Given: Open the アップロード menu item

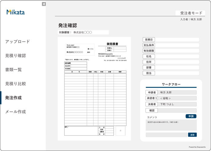Looking at the screenshot, I should pyautogui.click(x=17, y=42).
